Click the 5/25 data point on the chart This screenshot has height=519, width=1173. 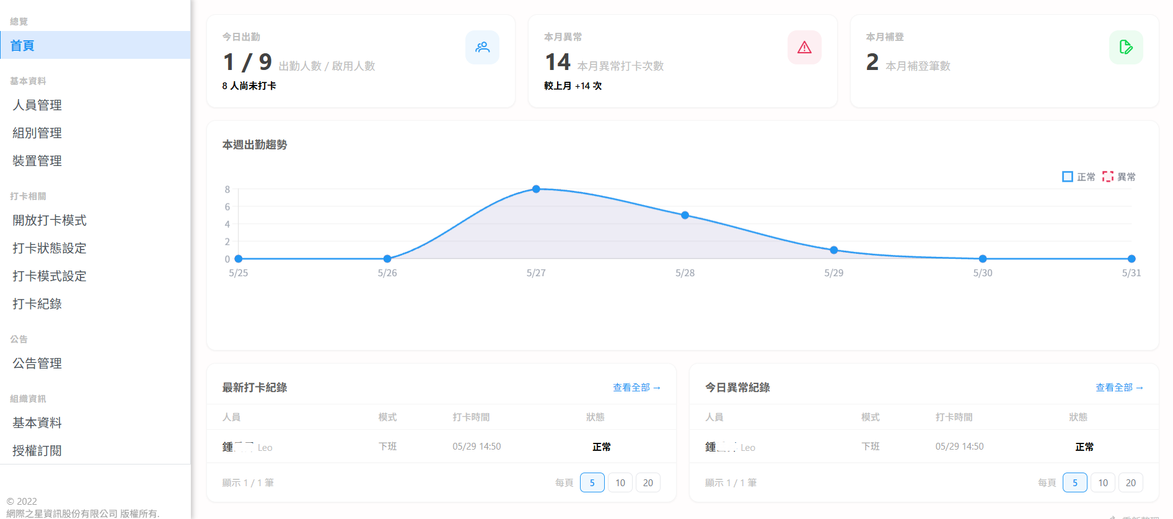239,259
